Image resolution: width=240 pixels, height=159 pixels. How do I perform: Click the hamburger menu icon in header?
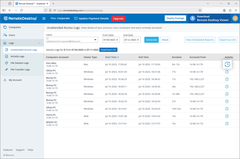pyautogui.click(x=44, y=19)
